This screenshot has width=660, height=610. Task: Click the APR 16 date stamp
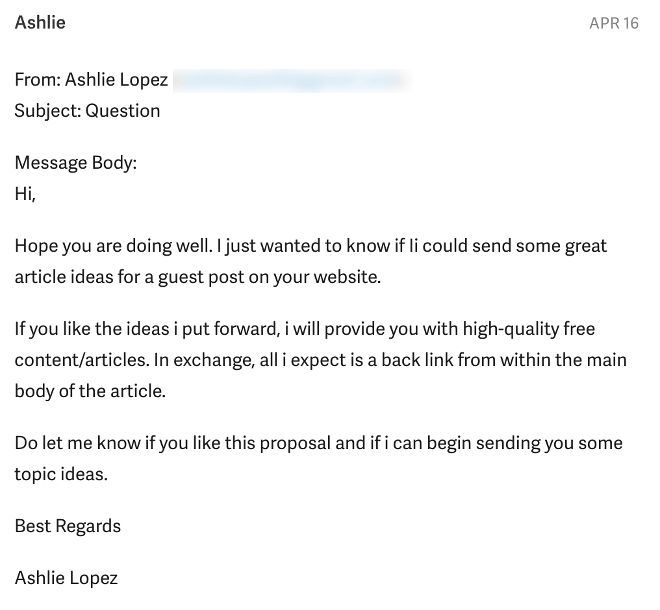[x=614, y=23]
